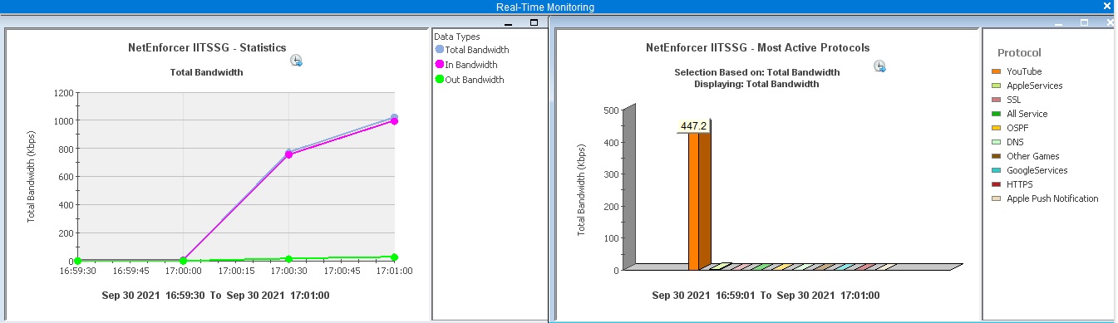
Task: Click the Out Bandwidth point at 17:01:00
Action: 394,257
